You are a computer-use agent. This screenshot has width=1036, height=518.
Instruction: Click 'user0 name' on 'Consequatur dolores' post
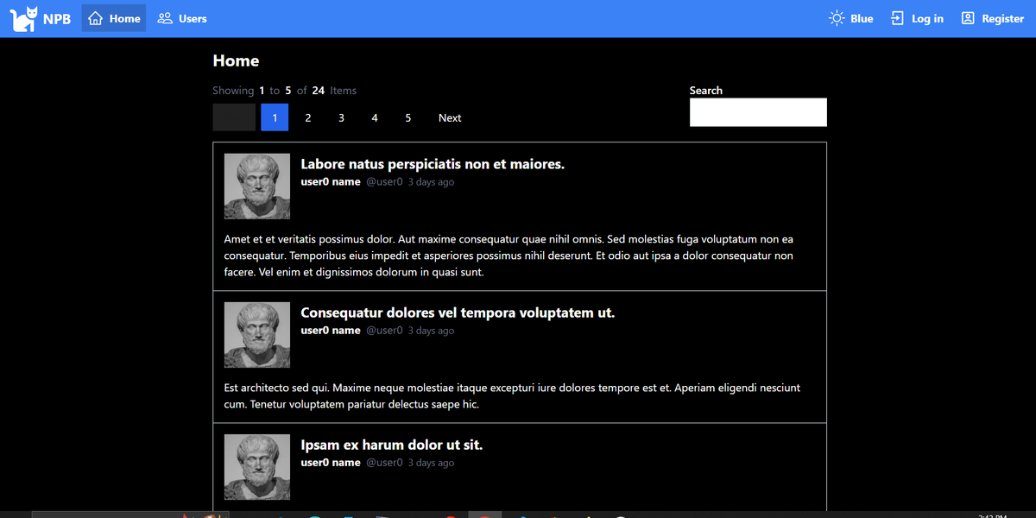point(331,331)
